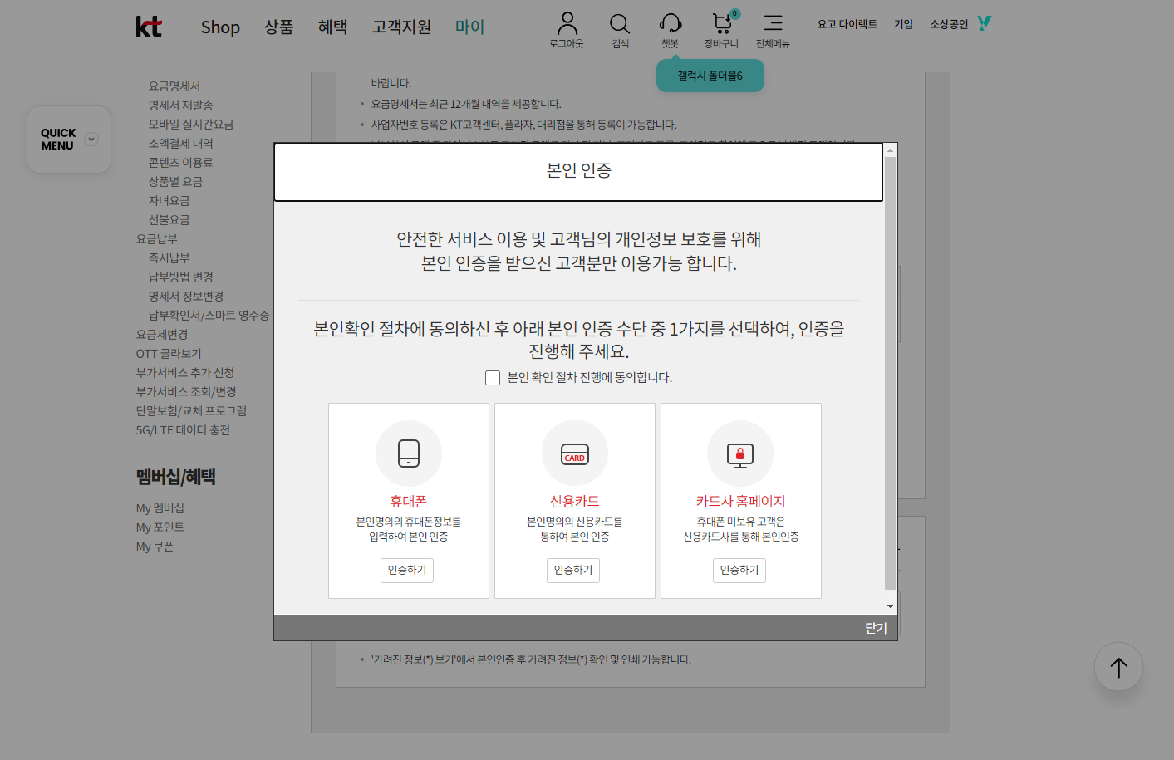The height and width of the screenshot is (760, 1174).
Task: Close the dialog with 닫기
Action: pyautogui.click(x=876, y=628)
